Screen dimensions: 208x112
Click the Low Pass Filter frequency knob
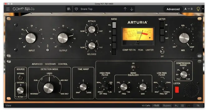(x=162, y=87)
